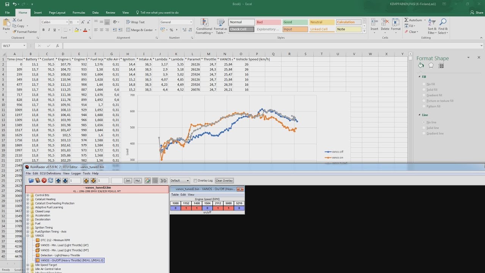Select the Pattern fill radio option

tap(424, 106)
